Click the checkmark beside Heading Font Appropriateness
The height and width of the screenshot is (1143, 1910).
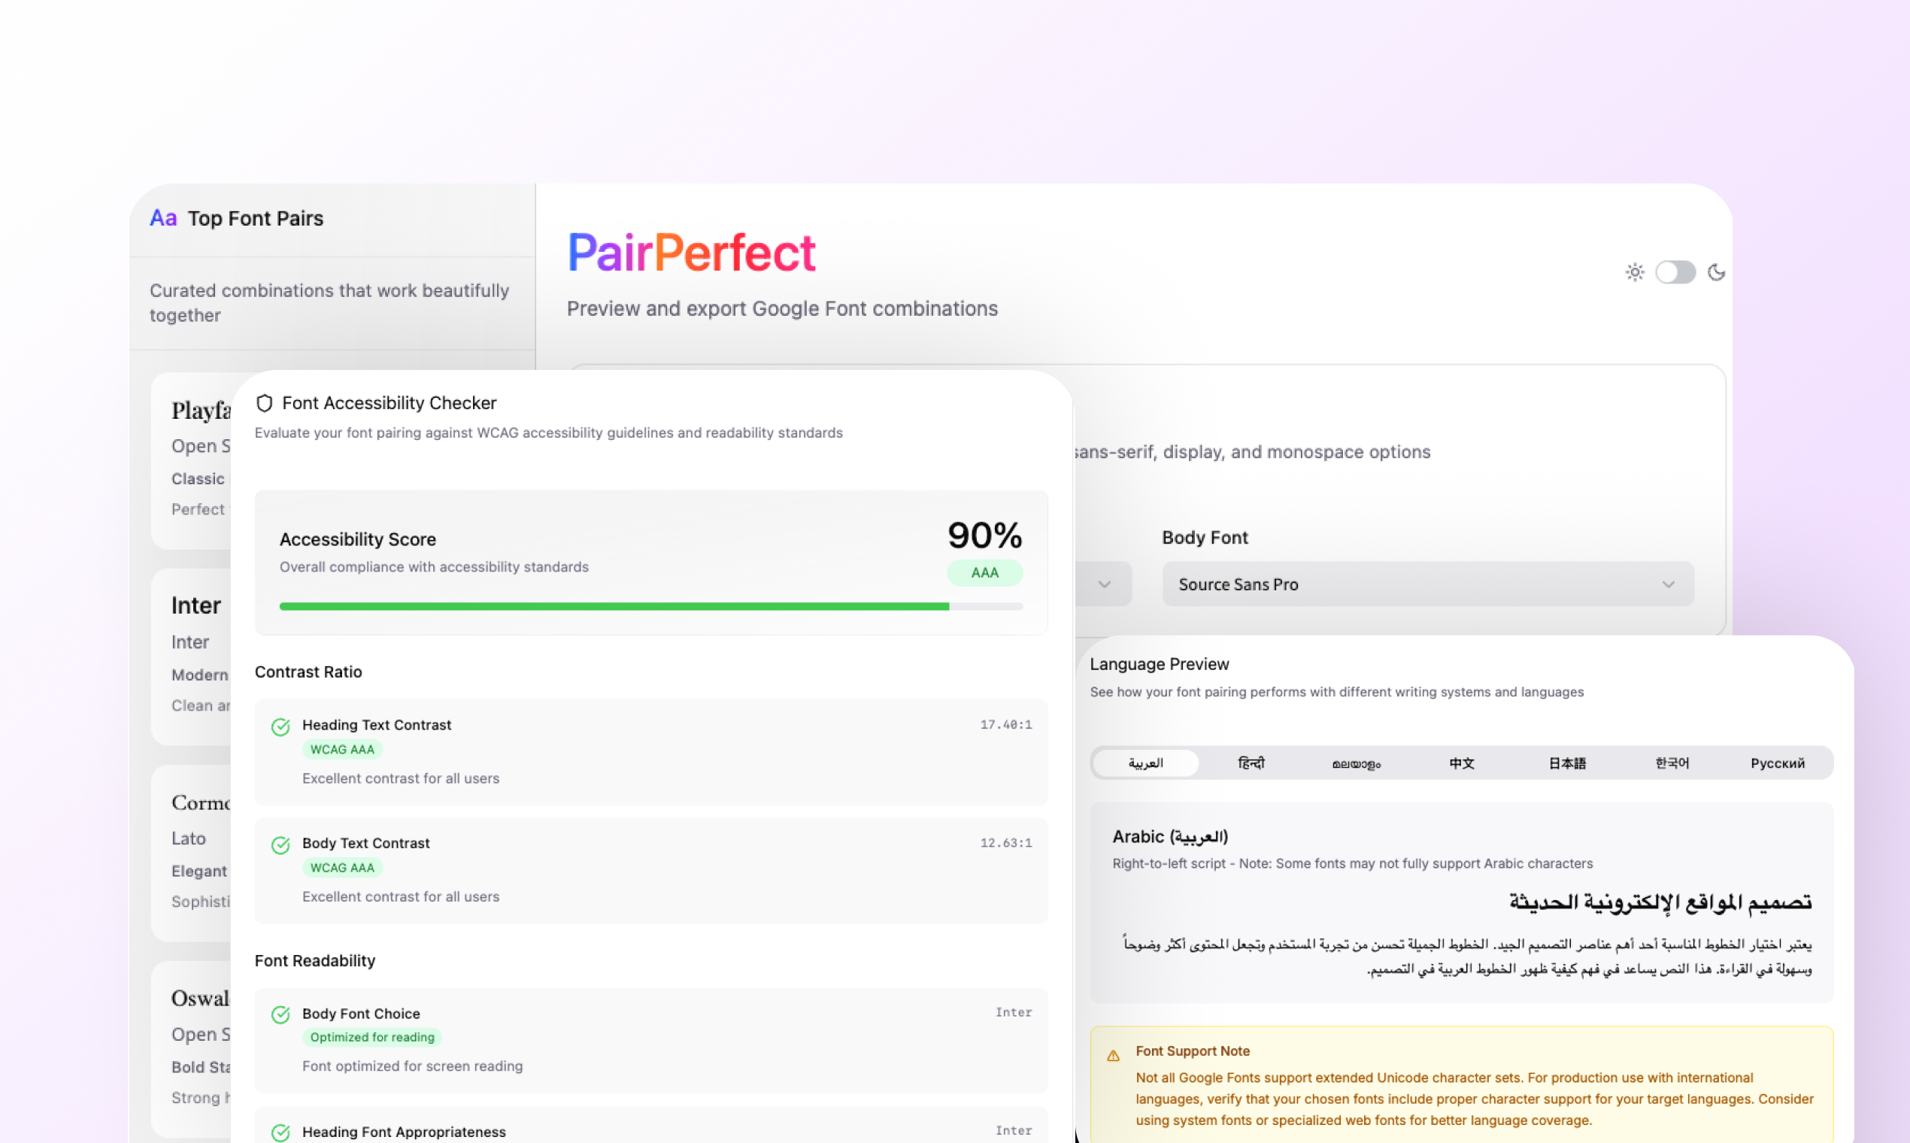coord(280,1132)
